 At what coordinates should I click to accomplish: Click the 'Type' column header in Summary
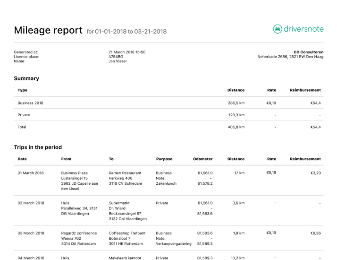coord(22,90)
